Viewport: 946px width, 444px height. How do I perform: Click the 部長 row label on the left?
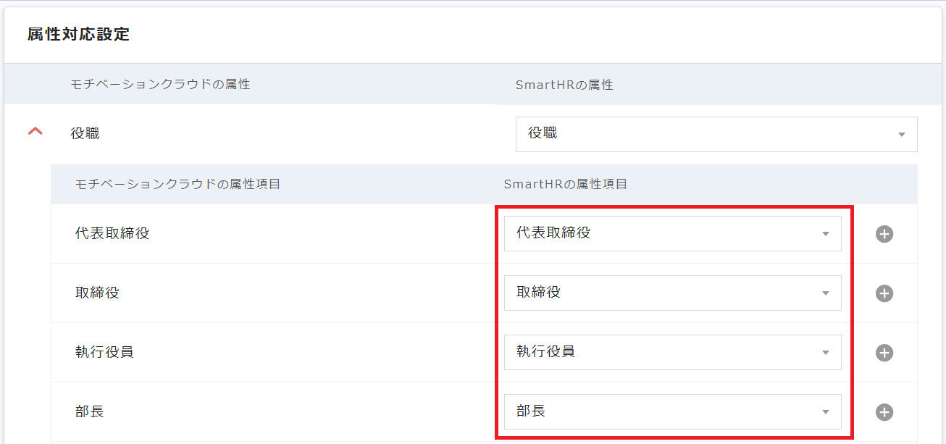[x=90, y=411]
